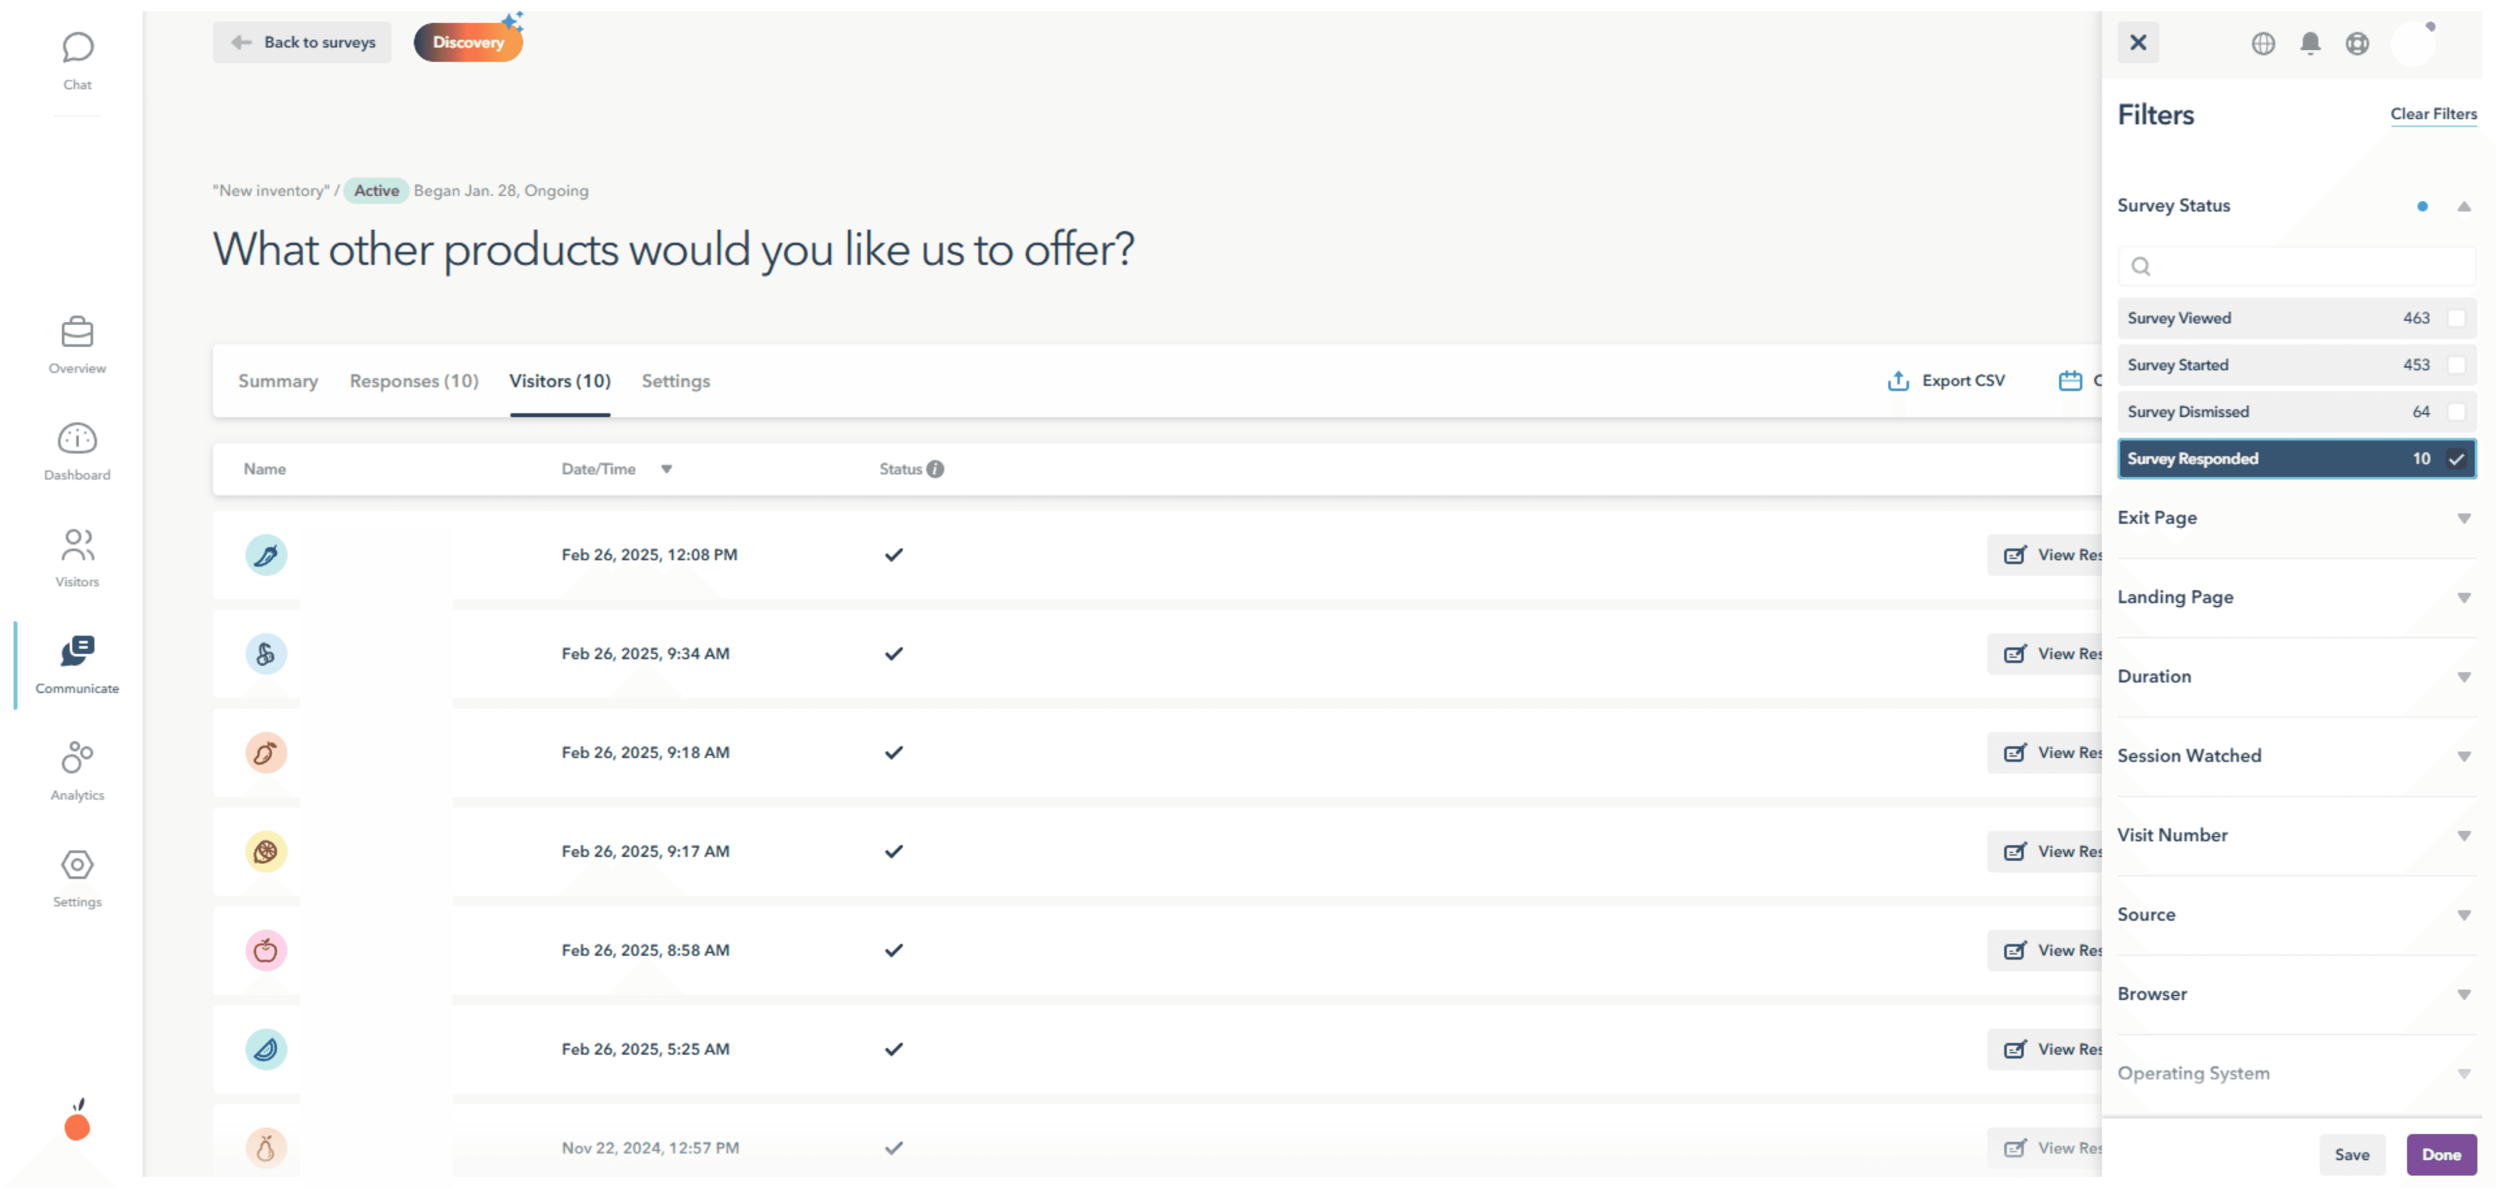View response for 8:58 AM visitor
The image size is (2496, 1188).
pyautogui.click(x=2045, y=950)
